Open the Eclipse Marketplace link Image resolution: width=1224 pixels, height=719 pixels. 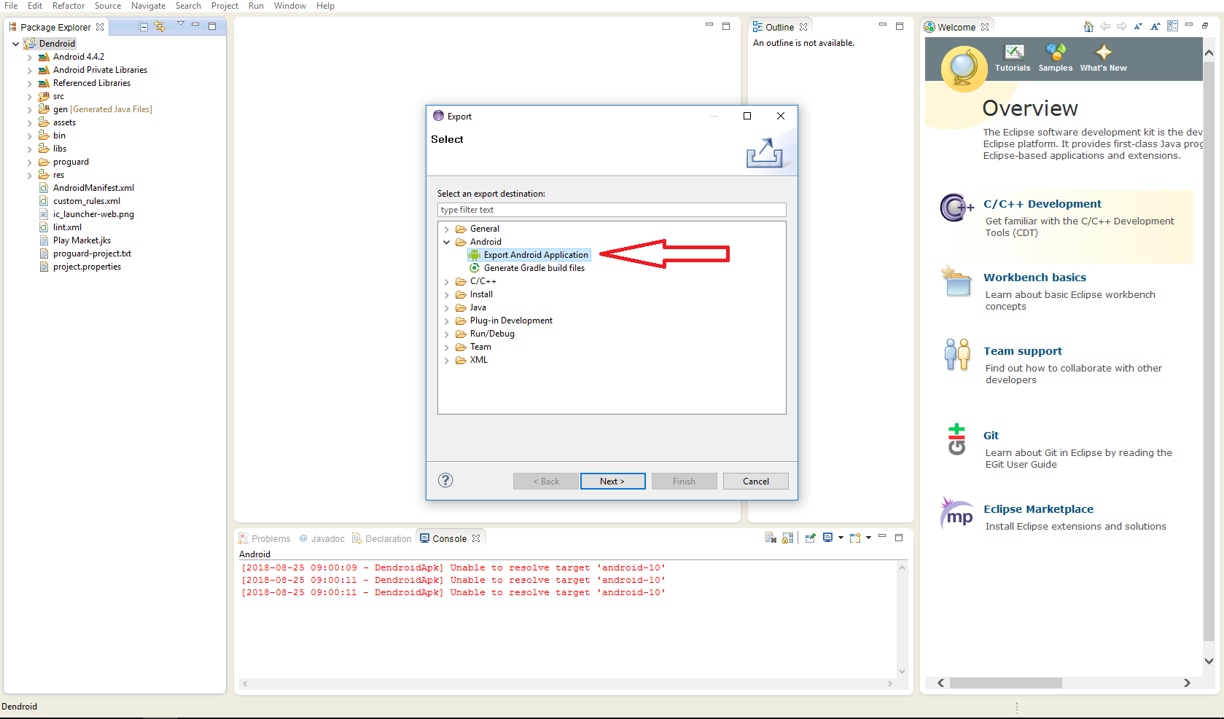(1038, 509)
